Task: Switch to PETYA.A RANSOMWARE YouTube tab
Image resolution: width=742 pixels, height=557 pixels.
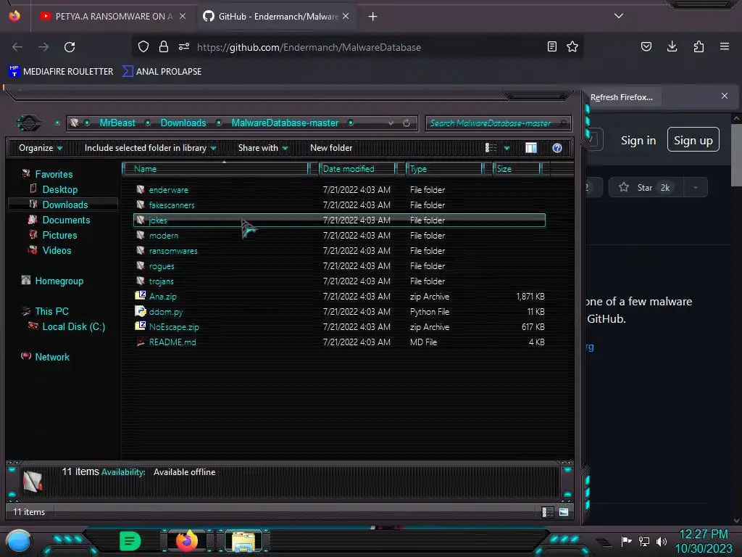Action: coord(113,16)
